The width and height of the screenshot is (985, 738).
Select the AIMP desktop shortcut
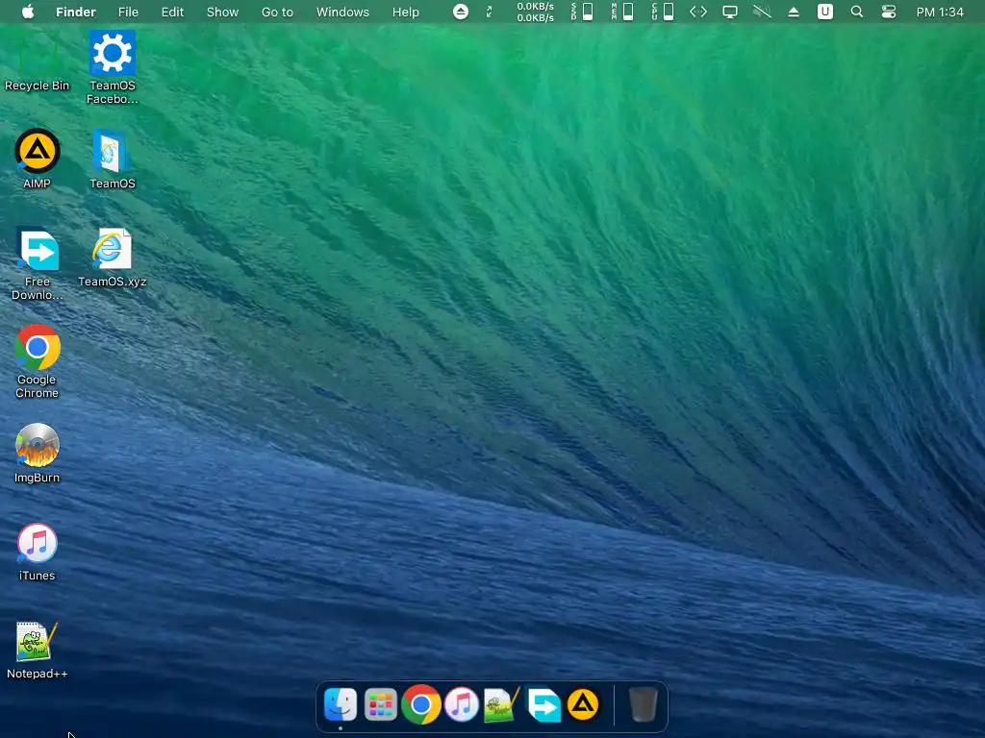[x=38, y=159]
